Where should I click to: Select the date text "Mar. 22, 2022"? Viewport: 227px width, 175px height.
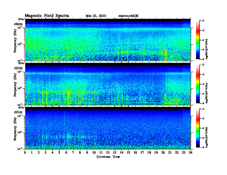(96, 16)
